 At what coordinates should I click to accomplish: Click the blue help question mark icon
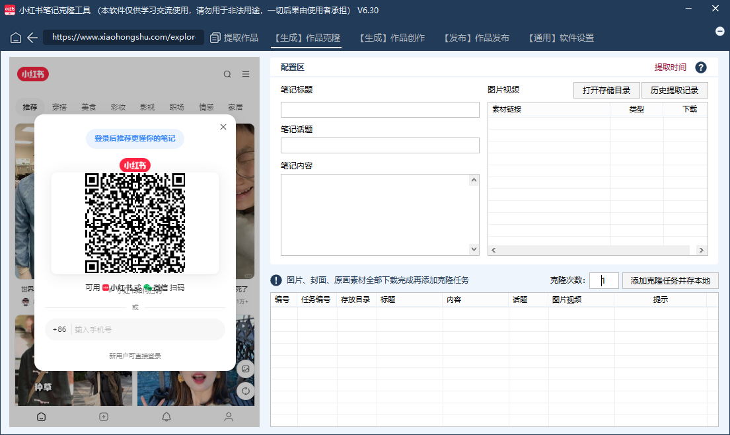(x=701, y=67)
